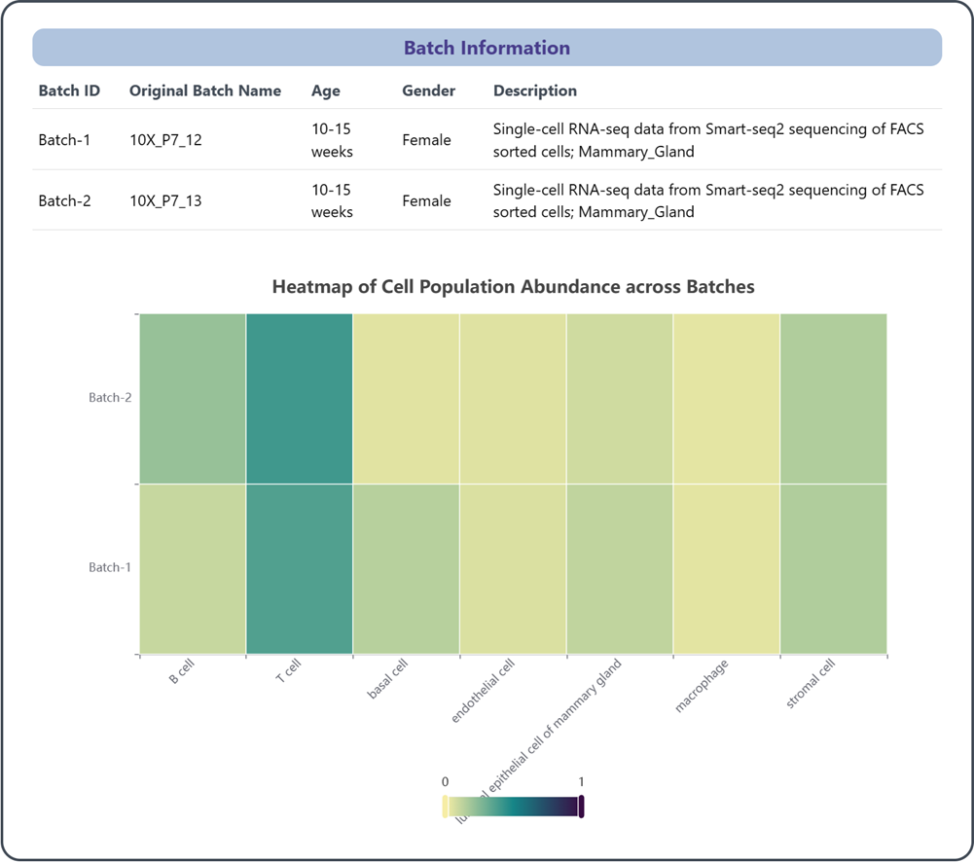Image resolution: width=974 pixels, height=862 pixels.
Task: Click the Batch-2 basal cell heatmap tile
Action: pos(406,399)
